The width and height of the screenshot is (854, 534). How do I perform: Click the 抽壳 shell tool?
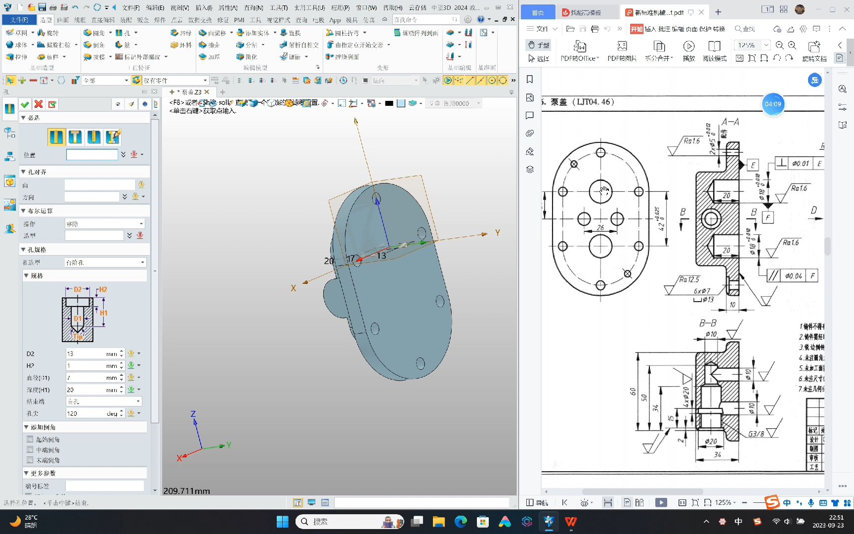210,44
